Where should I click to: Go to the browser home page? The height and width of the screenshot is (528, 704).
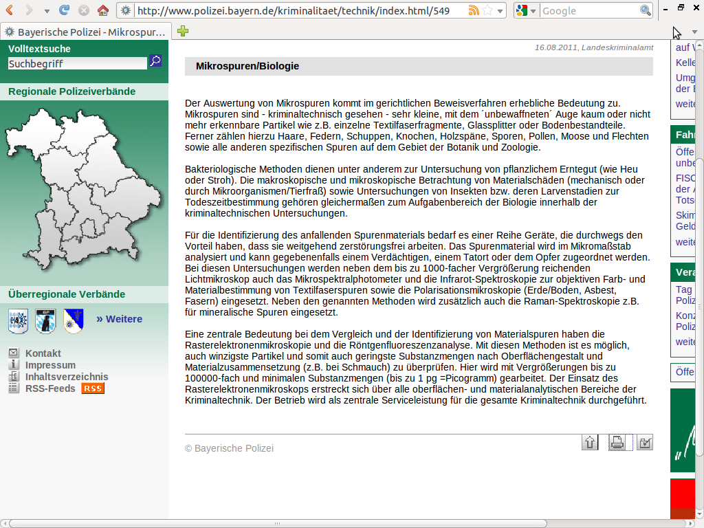(103, 10)
